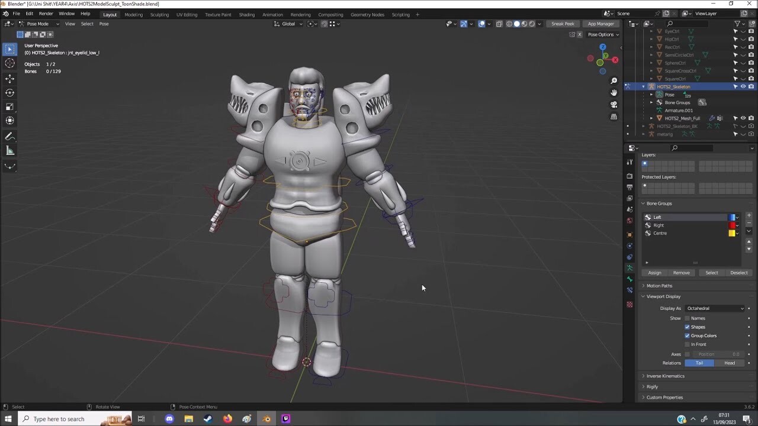Click the Deselect button under Bone Groups
The height and width of the screenshot is (426, 758).
click(739, 273)
